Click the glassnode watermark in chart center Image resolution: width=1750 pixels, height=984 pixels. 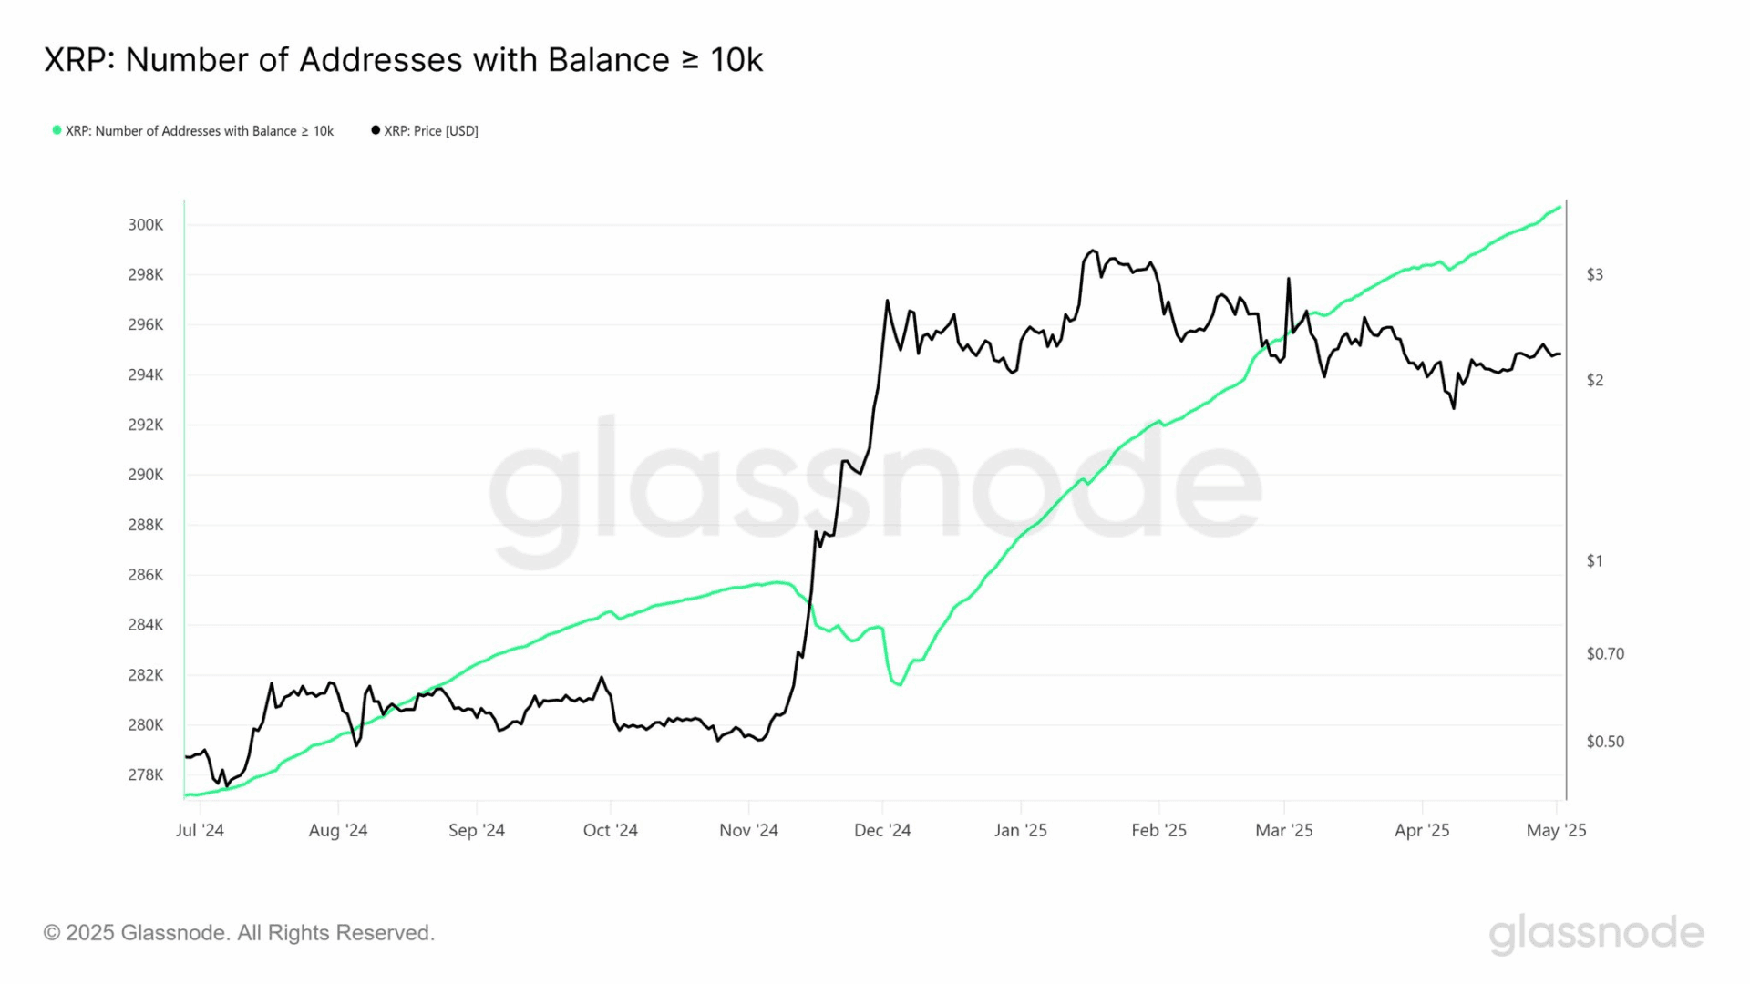tap(875, 492)
